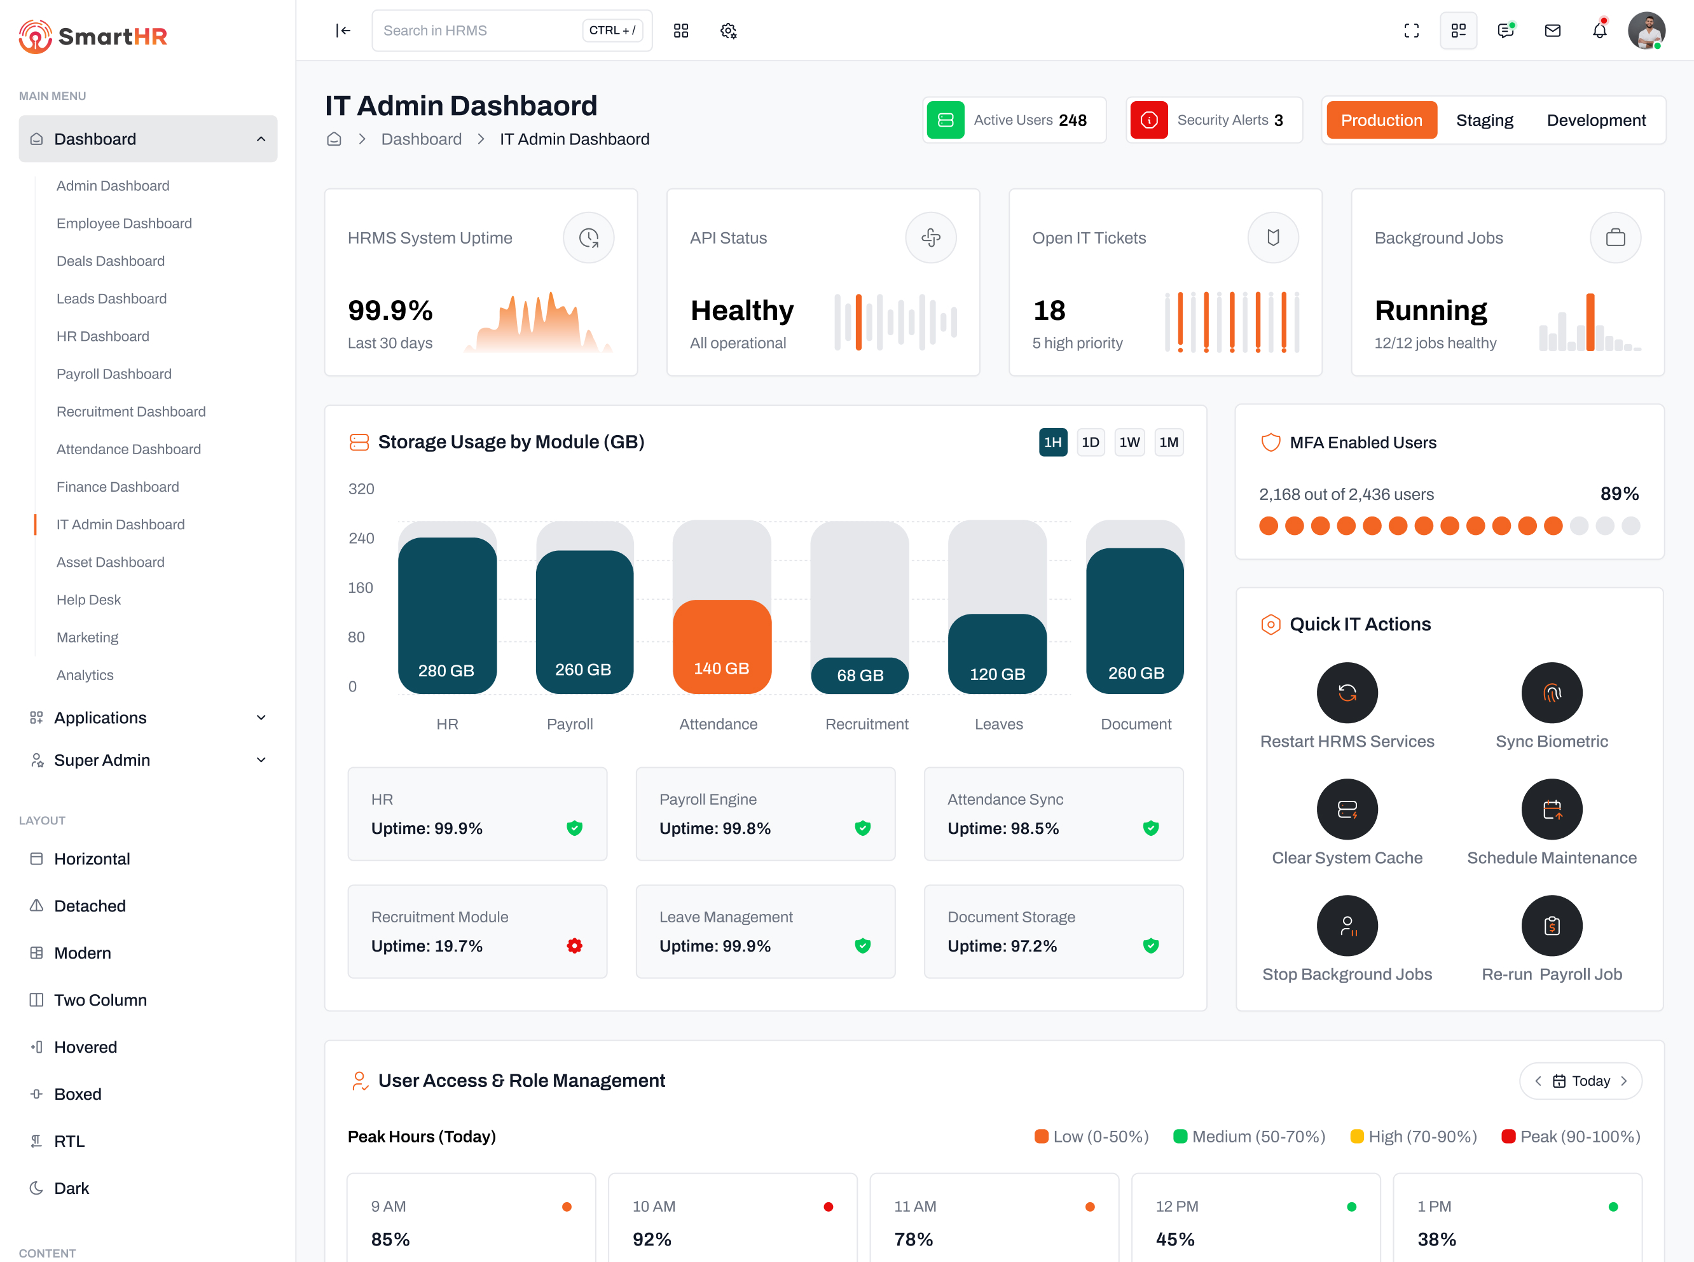This screenshot has height=1262, width=1694.
Task: Trigger the Re-run Payroll Job icon
Action: point(1551,925)
